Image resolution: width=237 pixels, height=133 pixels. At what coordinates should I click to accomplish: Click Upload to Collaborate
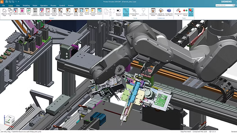(161, 12)
